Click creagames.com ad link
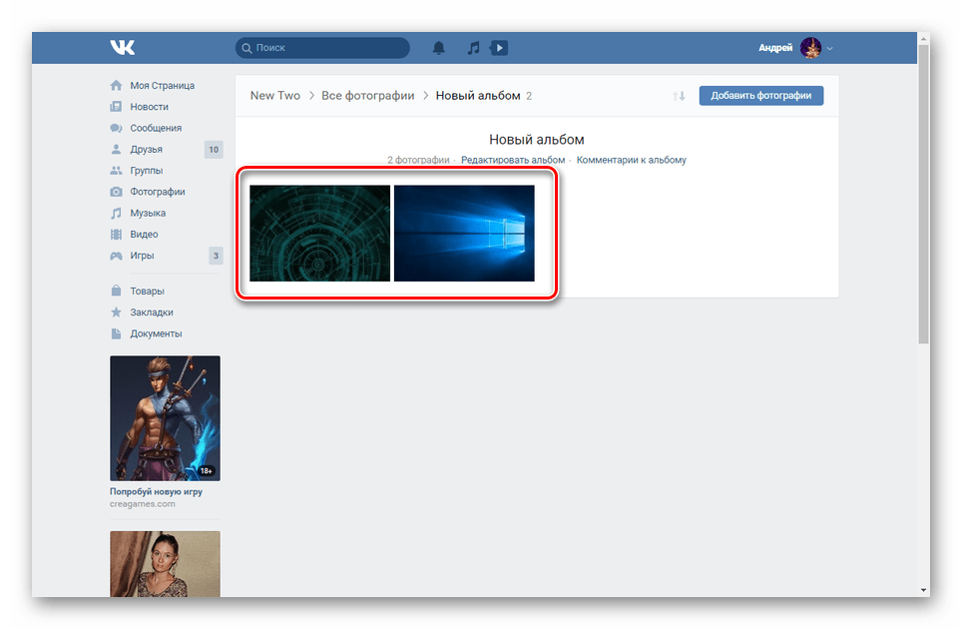Viewport: 962px width, 629px height. tap(143, 504)
